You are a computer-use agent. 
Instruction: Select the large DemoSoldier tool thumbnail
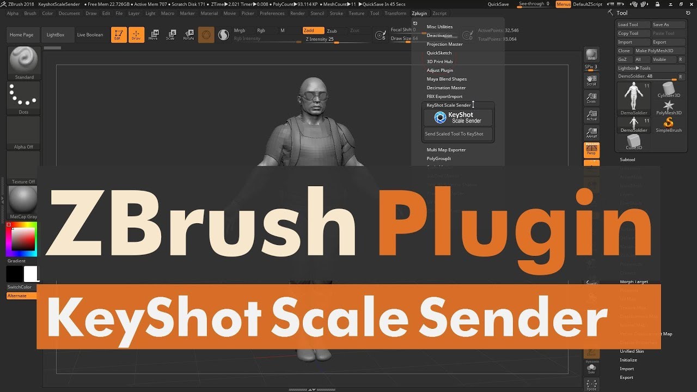tap(634, 99)
